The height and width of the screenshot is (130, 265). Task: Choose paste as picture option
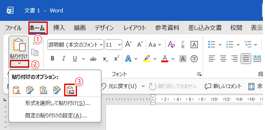click(x=71, y=90)
